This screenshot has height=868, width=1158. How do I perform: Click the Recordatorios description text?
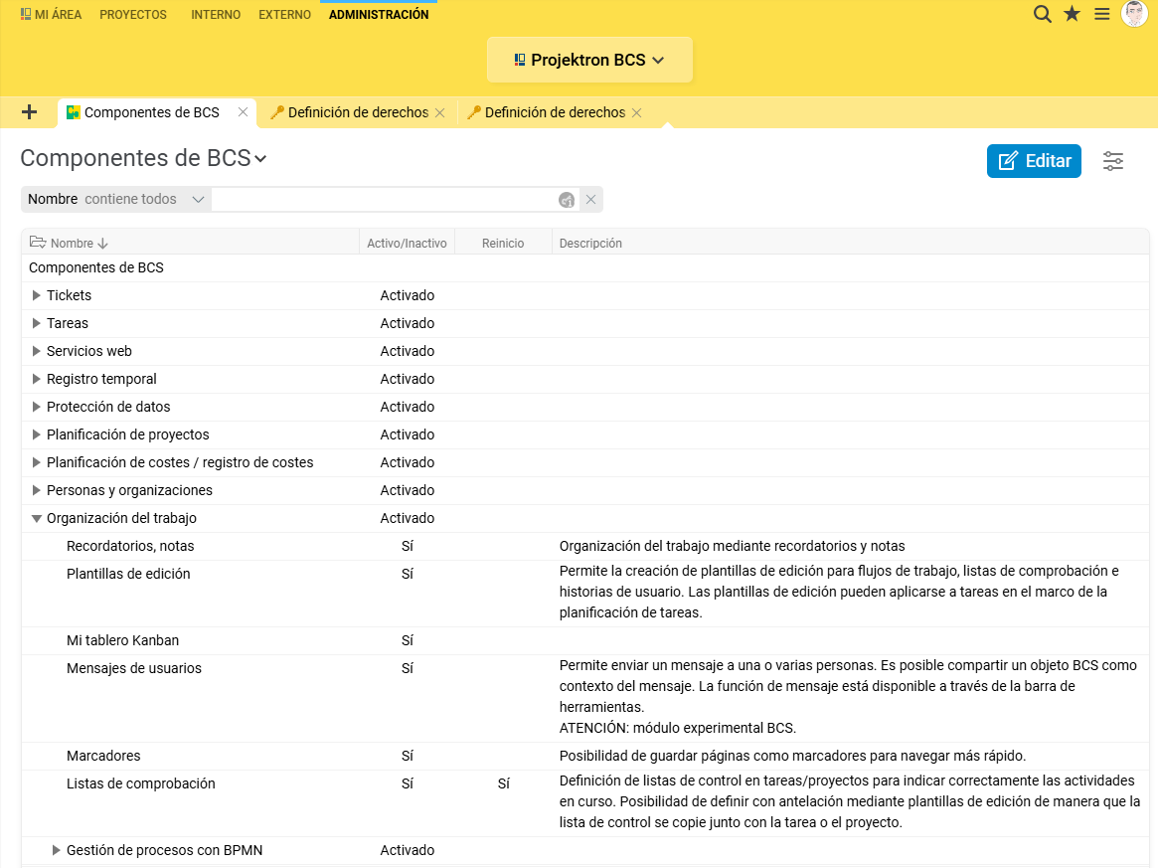(x=732, y=546)
